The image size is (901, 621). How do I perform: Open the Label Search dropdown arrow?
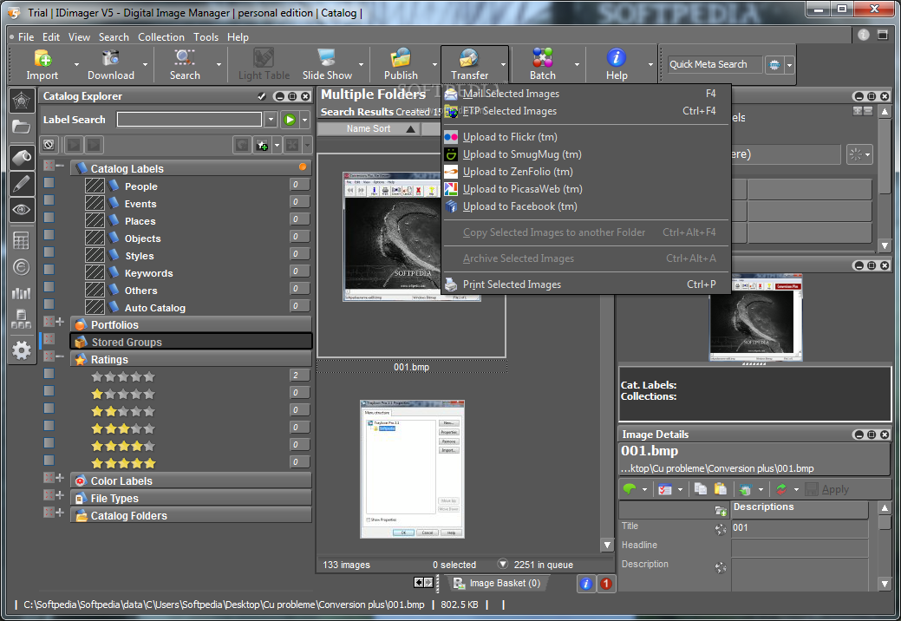pyautogui.click(x=271, y=120)
